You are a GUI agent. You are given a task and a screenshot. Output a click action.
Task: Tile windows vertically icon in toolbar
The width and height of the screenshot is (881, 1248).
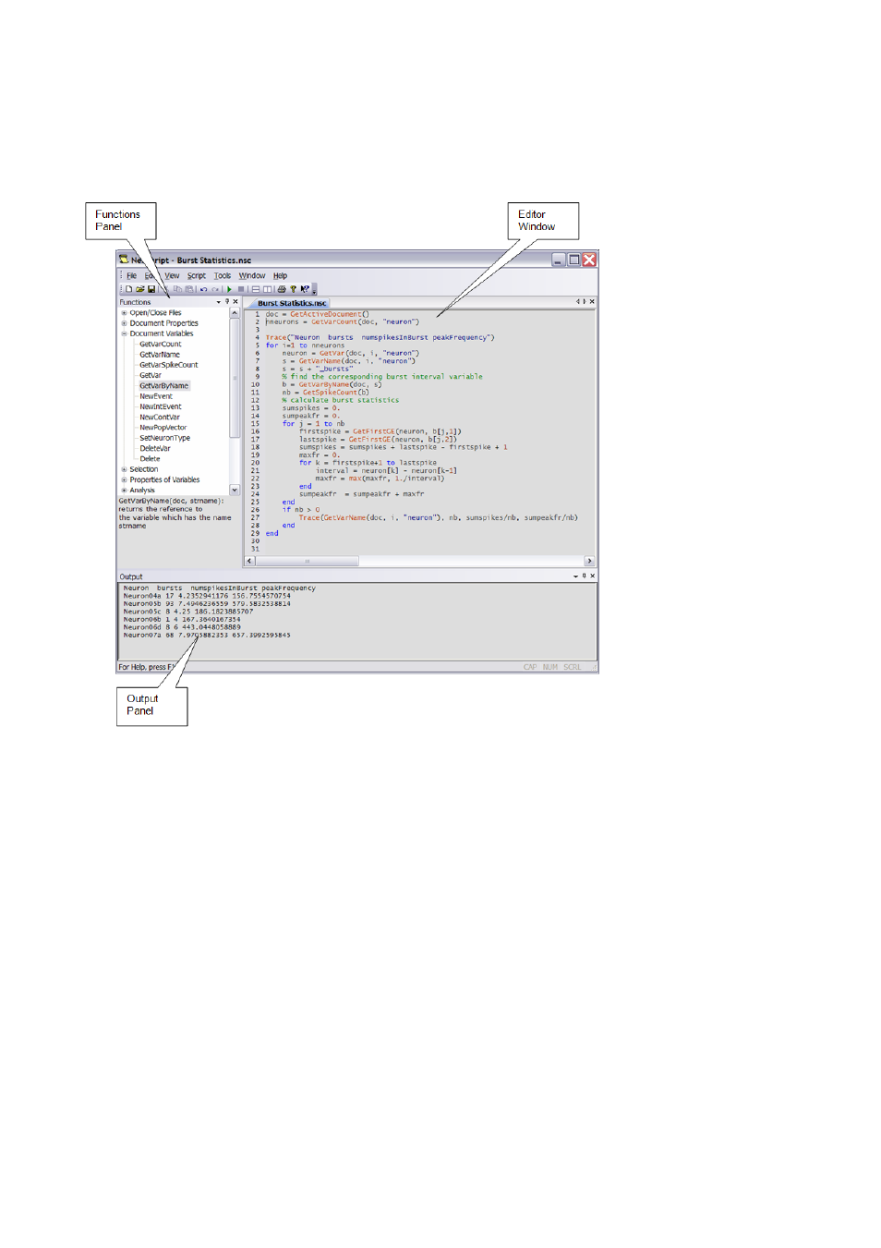[267, 289]
